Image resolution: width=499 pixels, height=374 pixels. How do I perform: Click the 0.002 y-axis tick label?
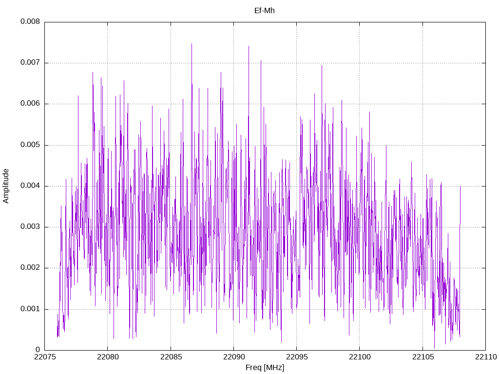pos(30,268)
